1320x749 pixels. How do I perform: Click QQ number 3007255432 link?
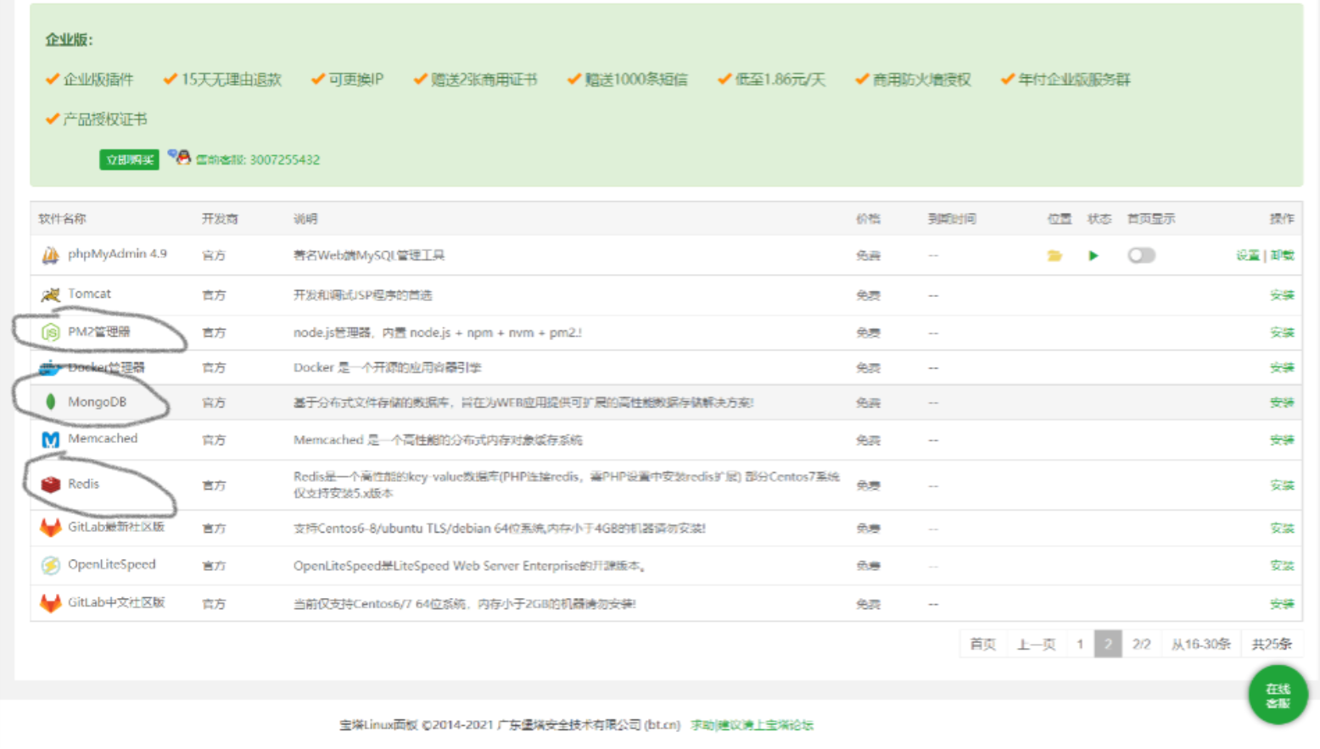(x=284, y=159)
